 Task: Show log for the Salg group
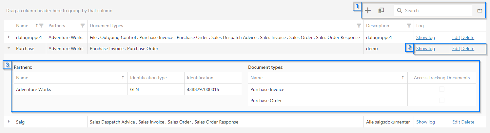(x=425, y=122)
